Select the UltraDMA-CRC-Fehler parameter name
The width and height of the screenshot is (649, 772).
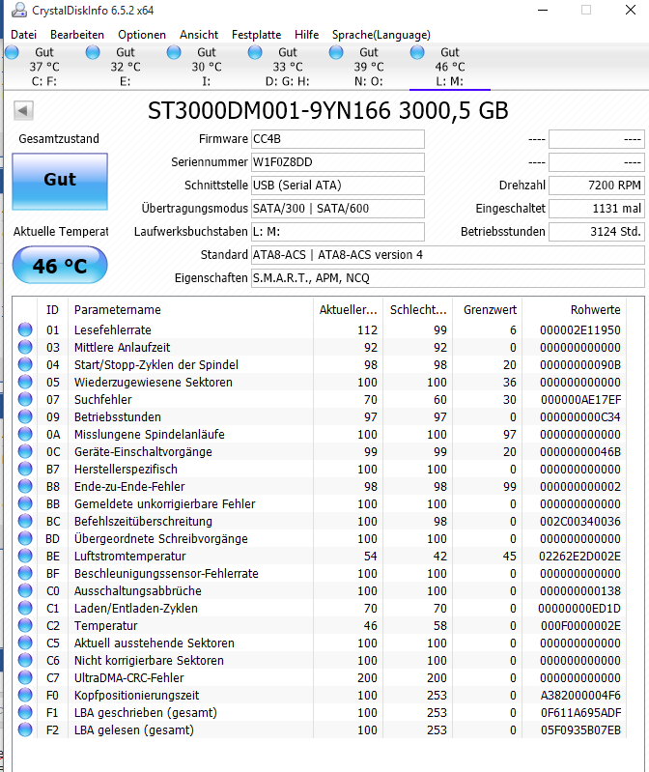tap(128, 678)
